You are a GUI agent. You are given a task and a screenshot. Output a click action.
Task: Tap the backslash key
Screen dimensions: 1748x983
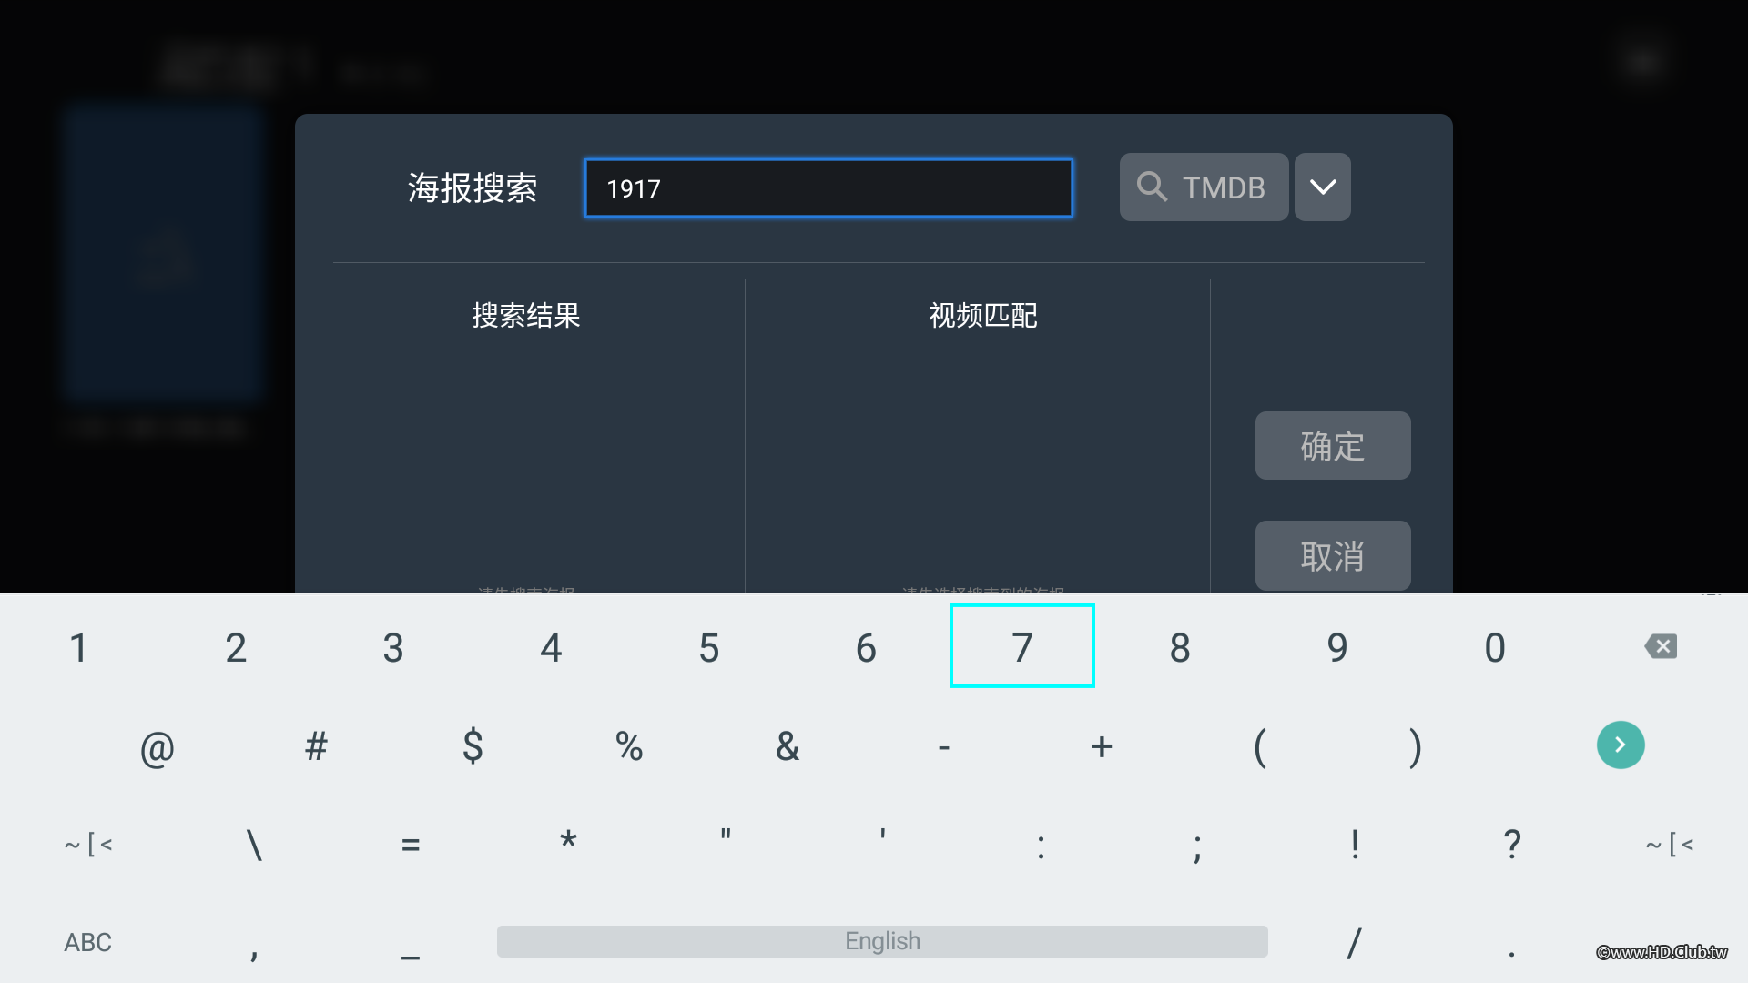(254, 845)
